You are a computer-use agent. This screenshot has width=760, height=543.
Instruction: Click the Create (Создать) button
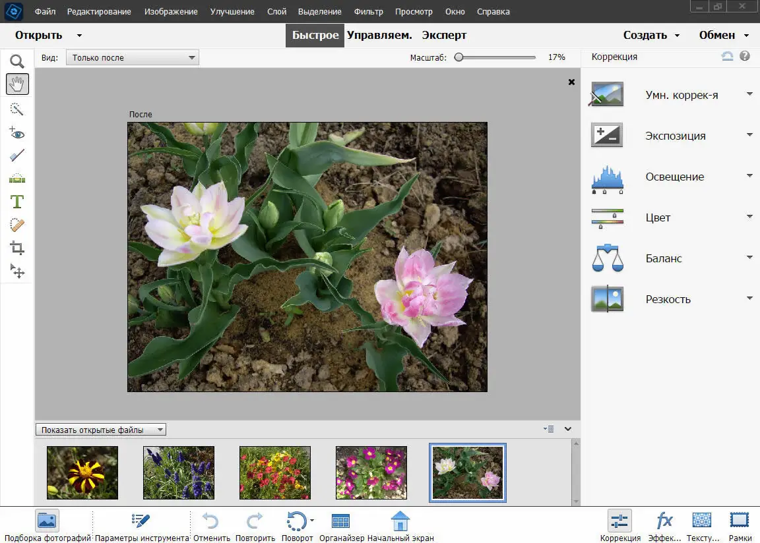click(645, 36)
